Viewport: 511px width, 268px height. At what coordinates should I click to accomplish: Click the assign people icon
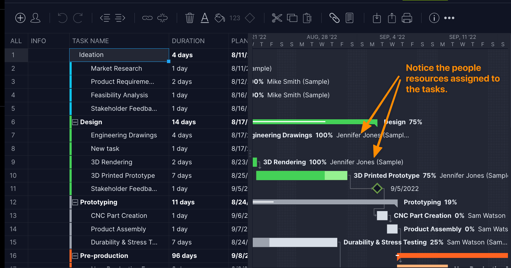[36, 18]
